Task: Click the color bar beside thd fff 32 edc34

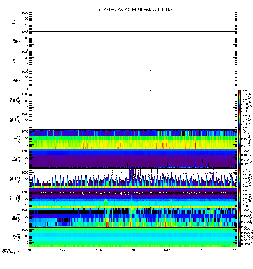Action: tap(240, 100)
